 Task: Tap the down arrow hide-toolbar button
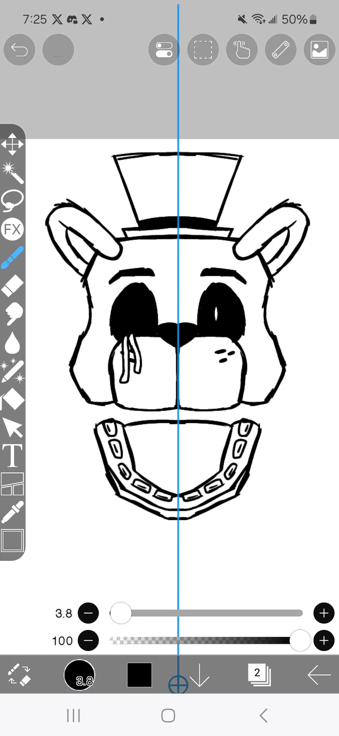tap(199, 675)
